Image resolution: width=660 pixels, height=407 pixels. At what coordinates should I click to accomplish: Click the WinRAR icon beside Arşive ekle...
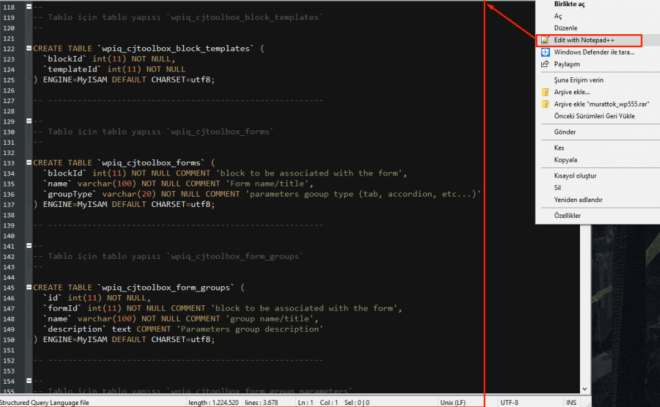pyautogui.click(x=545, y=92)
